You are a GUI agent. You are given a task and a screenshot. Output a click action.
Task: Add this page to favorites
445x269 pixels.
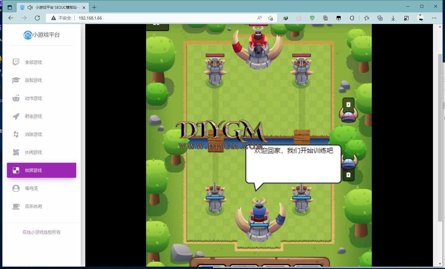click(x=271, y=18)
